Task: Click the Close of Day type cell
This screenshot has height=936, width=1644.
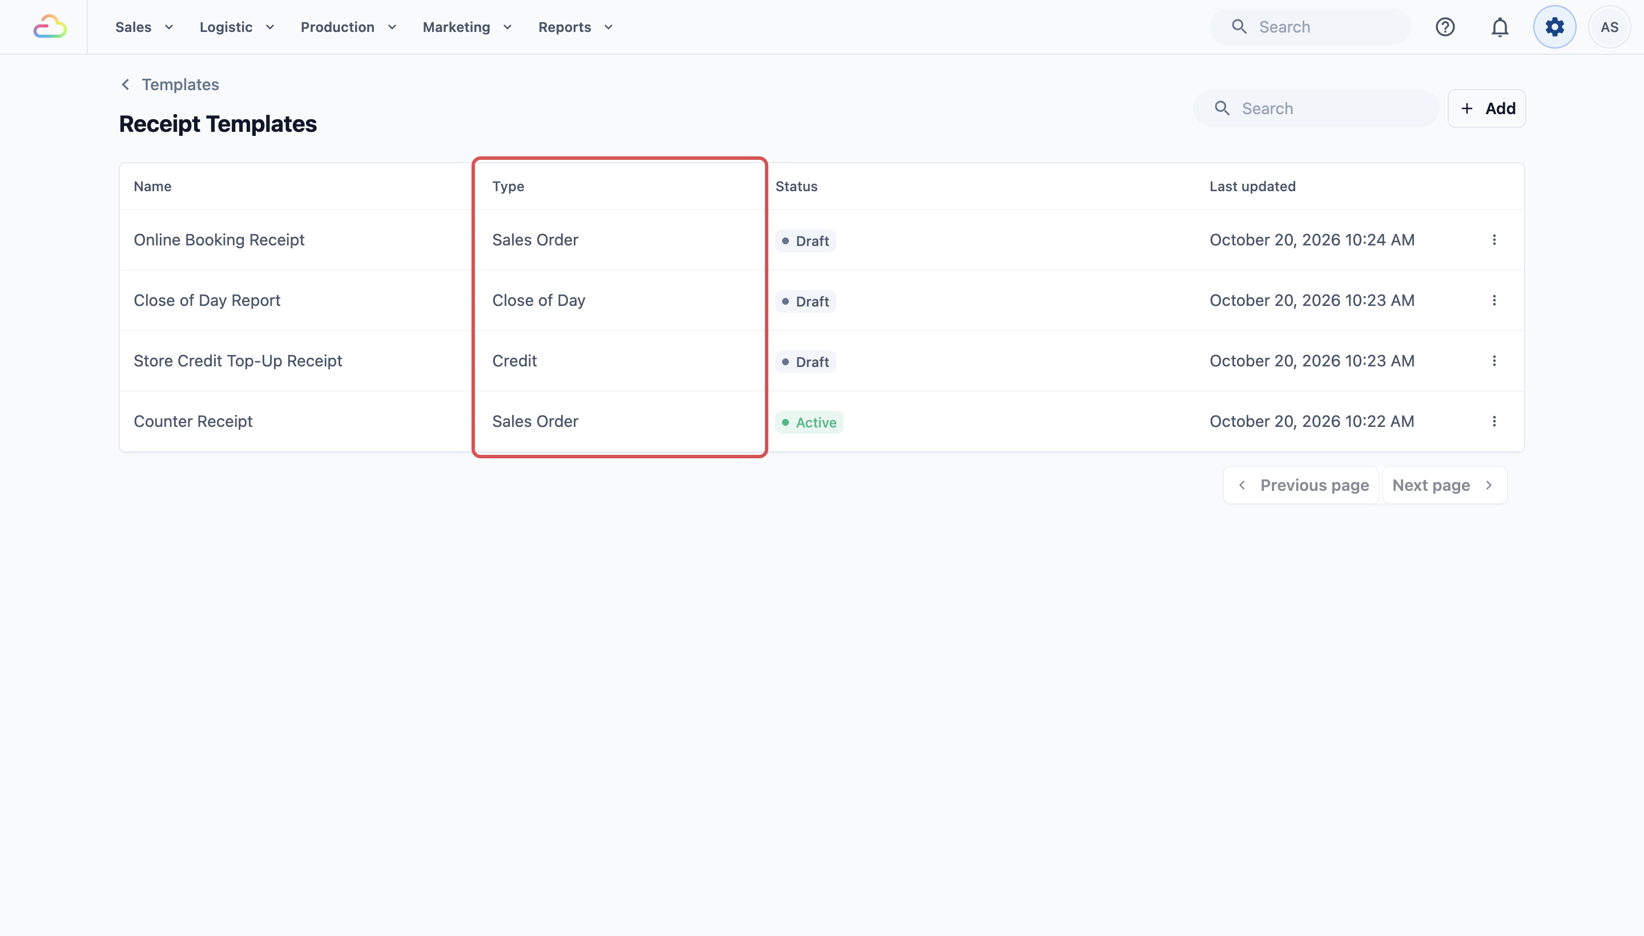Action: 538,300
